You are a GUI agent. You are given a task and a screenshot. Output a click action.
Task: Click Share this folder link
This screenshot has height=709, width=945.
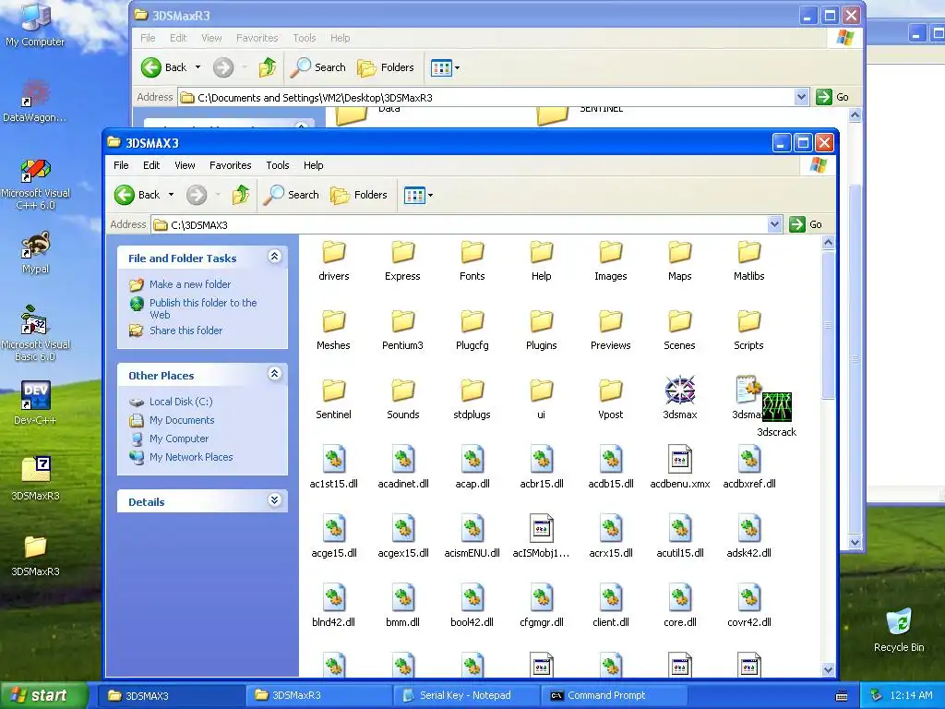185,330
